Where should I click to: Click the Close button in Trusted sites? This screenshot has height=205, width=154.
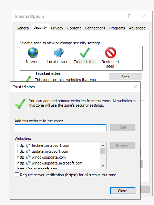point(123,191)
